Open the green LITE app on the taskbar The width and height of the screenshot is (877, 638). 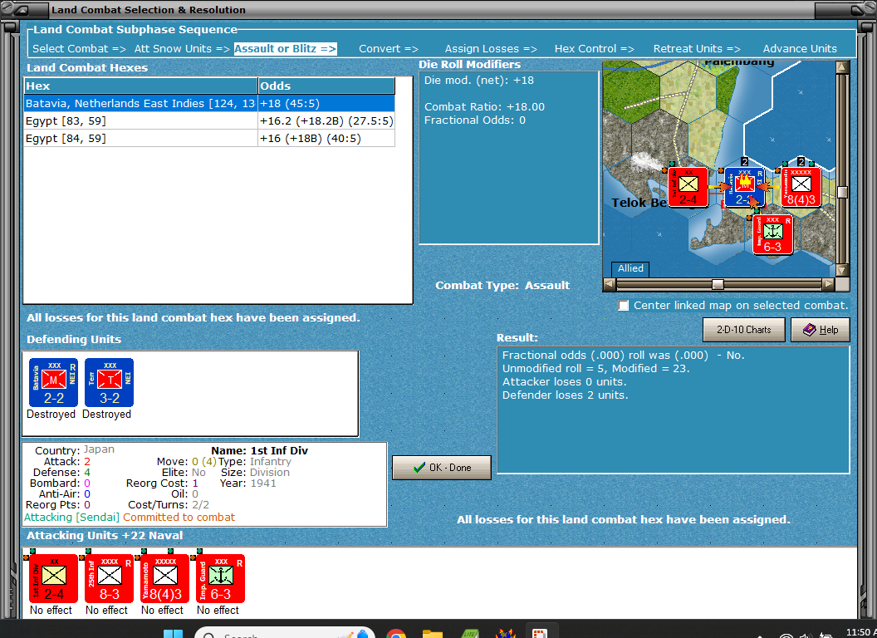(470, 634)
